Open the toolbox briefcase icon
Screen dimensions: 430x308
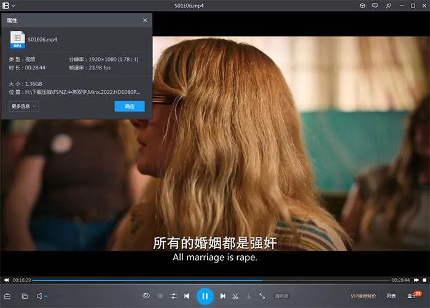tap(7, 296)
